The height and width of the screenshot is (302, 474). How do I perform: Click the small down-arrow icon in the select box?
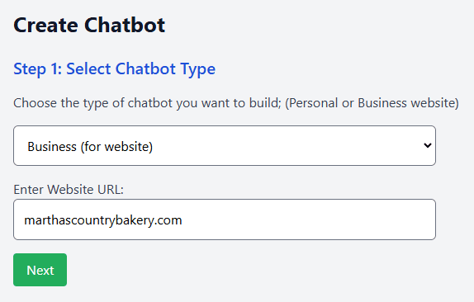[x=428, y=145]
